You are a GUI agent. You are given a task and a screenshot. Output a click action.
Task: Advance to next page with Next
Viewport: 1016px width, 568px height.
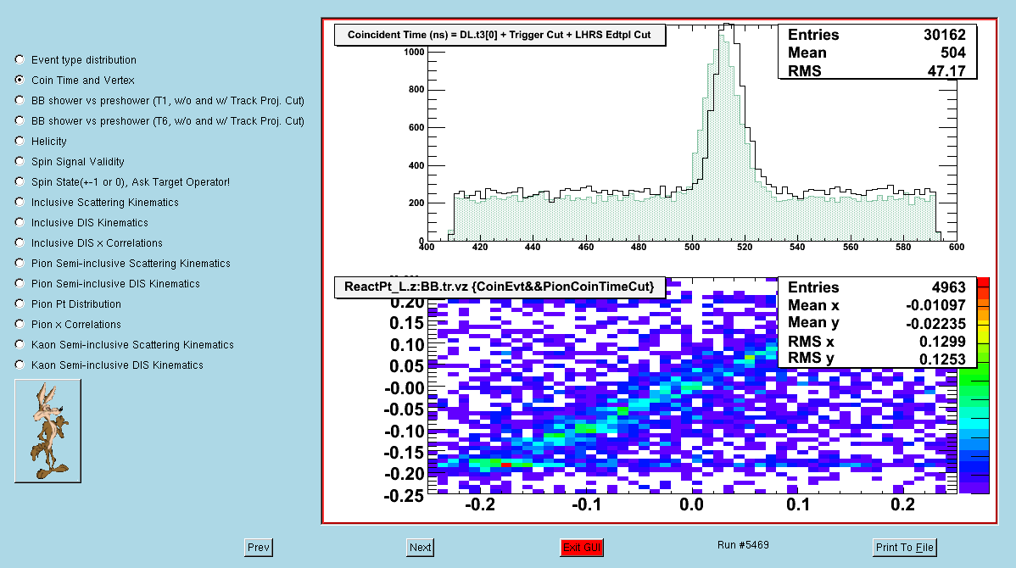tap(420, 548)
